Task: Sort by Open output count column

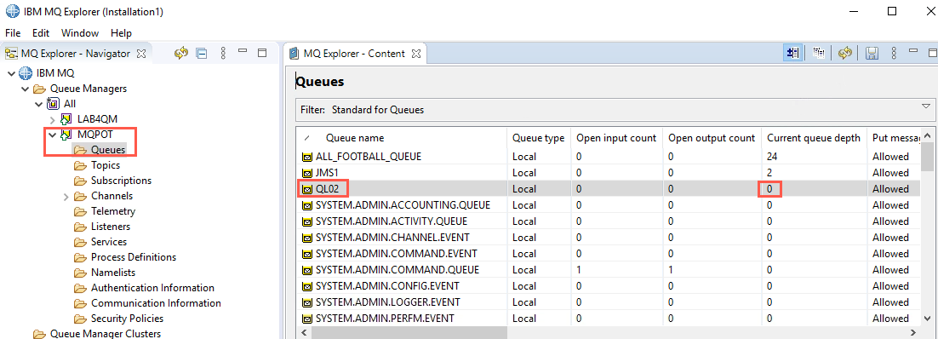Action: click(712, 138)
